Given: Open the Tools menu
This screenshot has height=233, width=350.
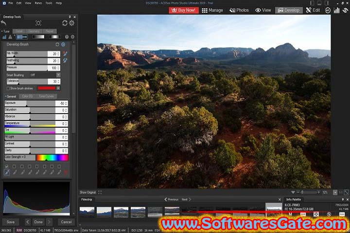Looking at the screenshot, I should [x=49, y=3].
